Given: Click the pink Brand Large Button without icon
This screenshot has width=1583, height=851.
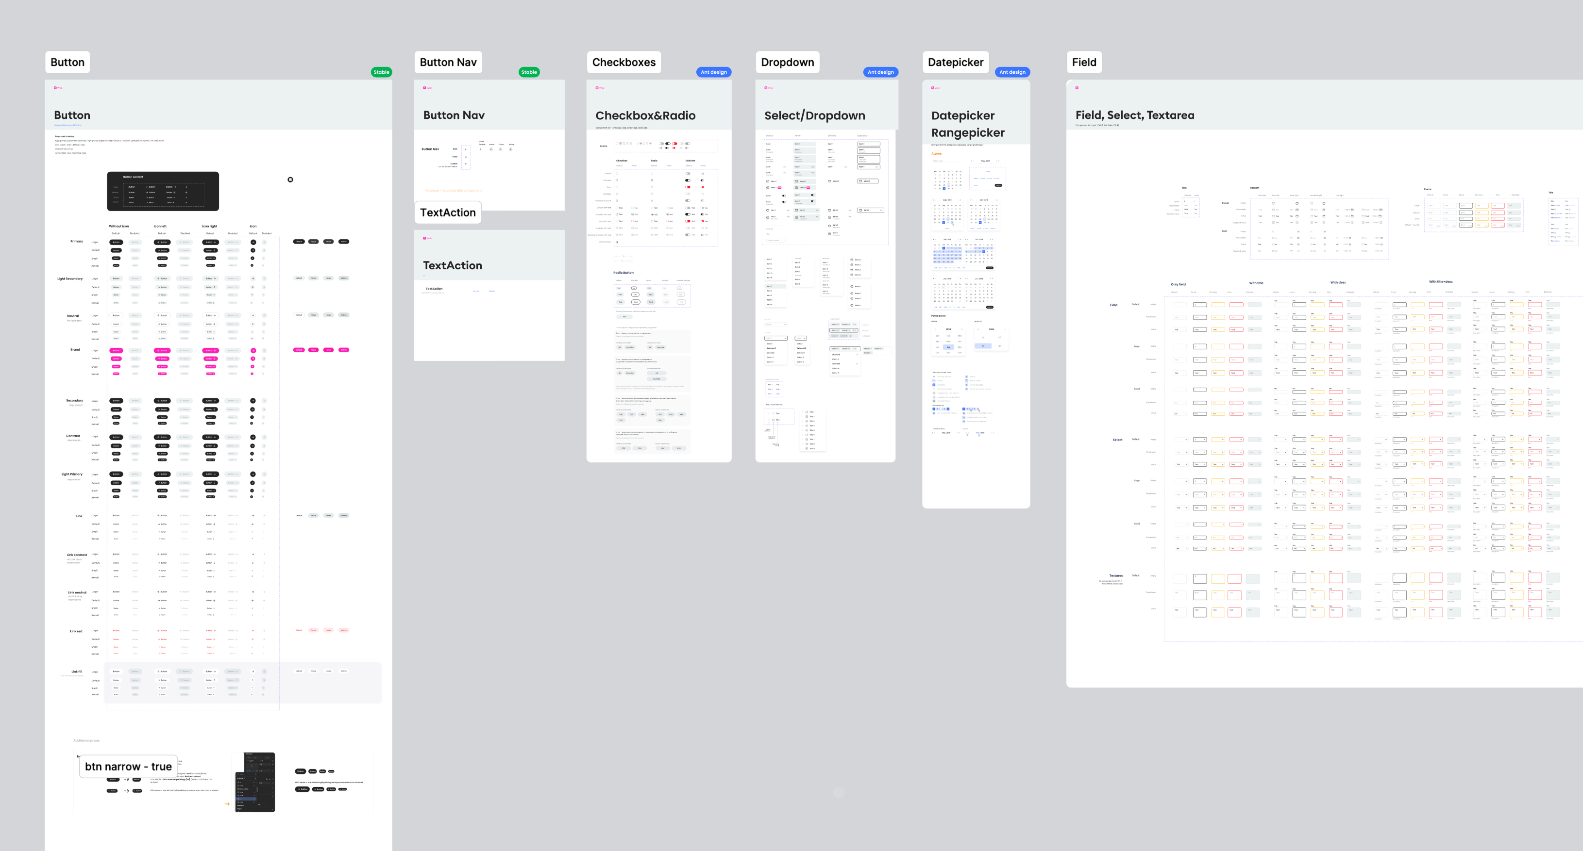Looking at the screenshot, I should (116, 351).
